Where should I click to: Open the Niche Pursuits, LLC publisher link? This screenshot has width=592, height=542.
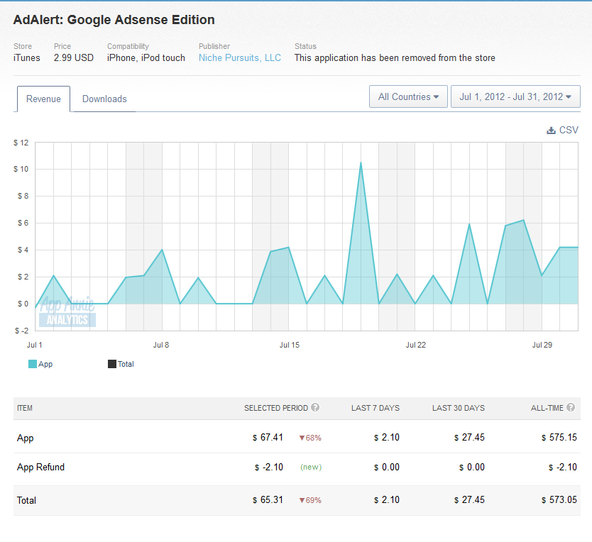(x=240, y=57)
